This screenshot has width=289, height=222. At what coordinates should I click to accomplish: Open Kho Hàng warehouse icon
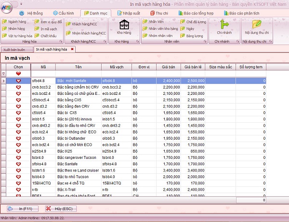tap(124, 28)
